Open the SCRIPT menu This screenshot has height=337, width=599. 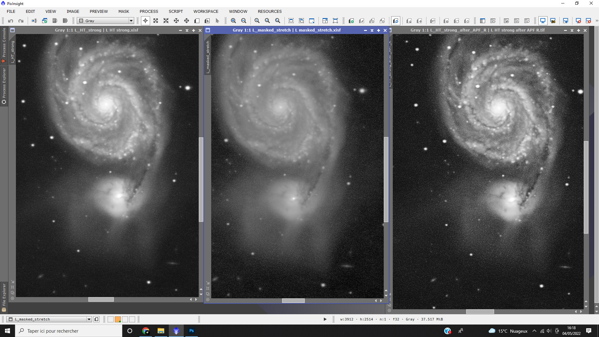click(x=176, y=11)
